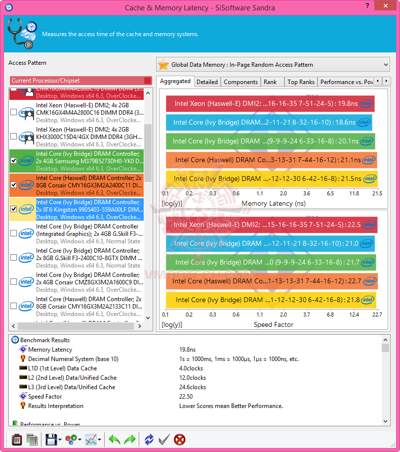Uncheck the Samsung M379B5273DH0 entry checkbox
Viewport: 400px width, 452px height.
(x=13, y=160)
